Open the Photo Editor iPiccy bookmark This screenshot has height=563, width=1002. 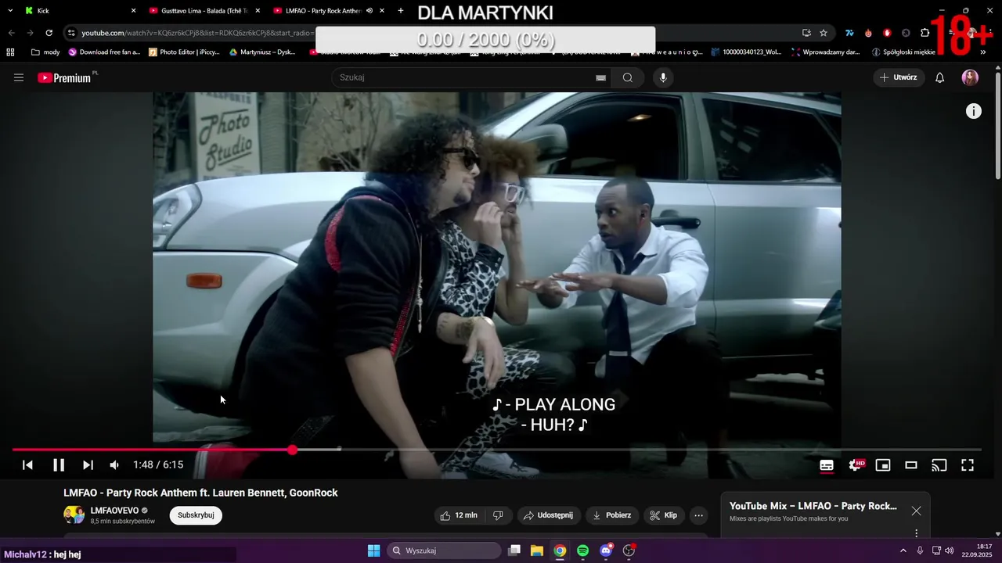[184, 52]
